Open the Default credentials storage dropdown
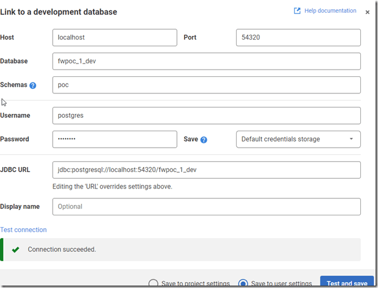 pyautogui.click(x=298, y=139)
